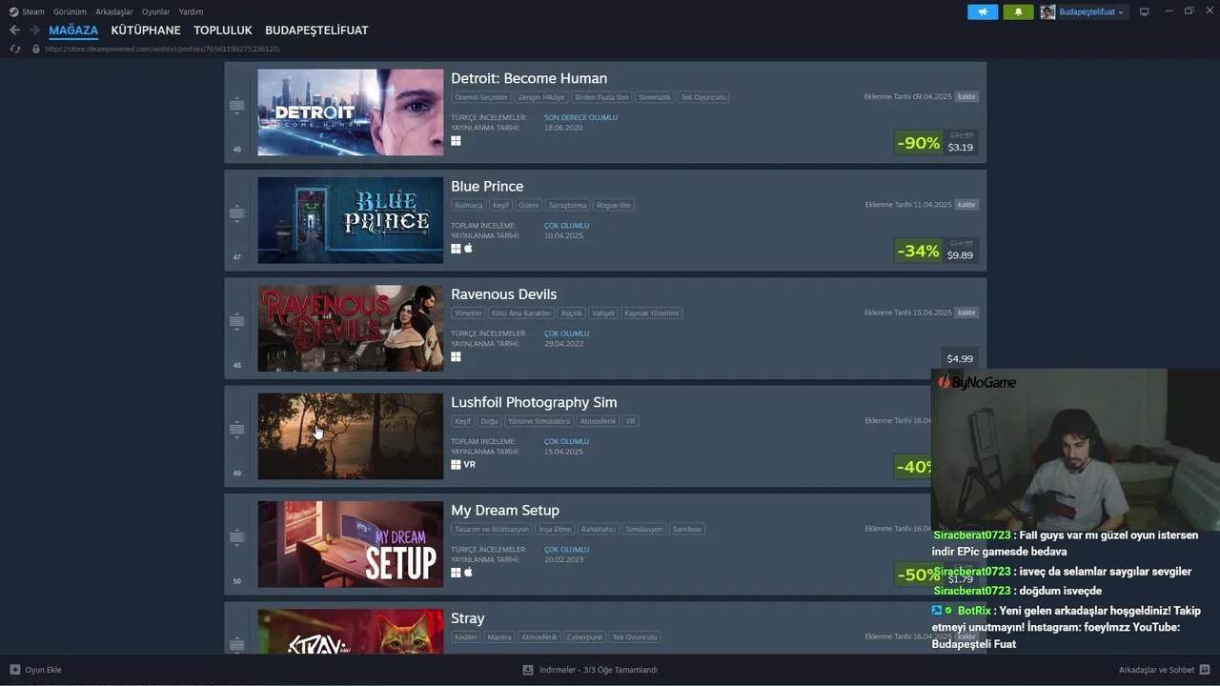Open the Ravenous Devils title link
Image resolution: width=1220 pixels, height=686 pixels.
coord(503,294)
